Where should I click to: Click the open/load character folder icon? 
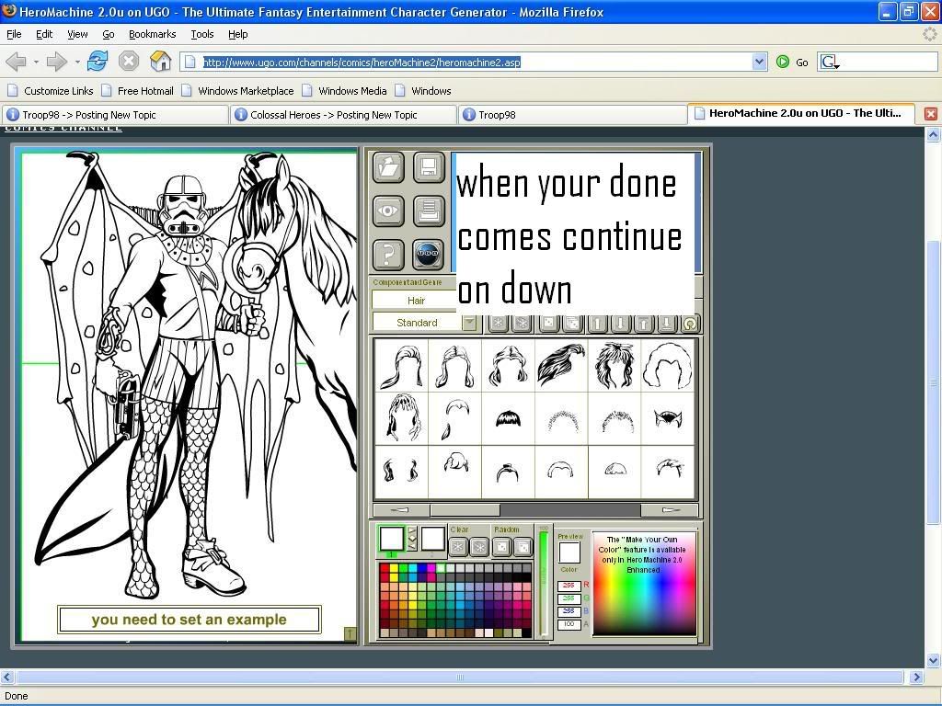pyautogui.click(x=388, y=167)
